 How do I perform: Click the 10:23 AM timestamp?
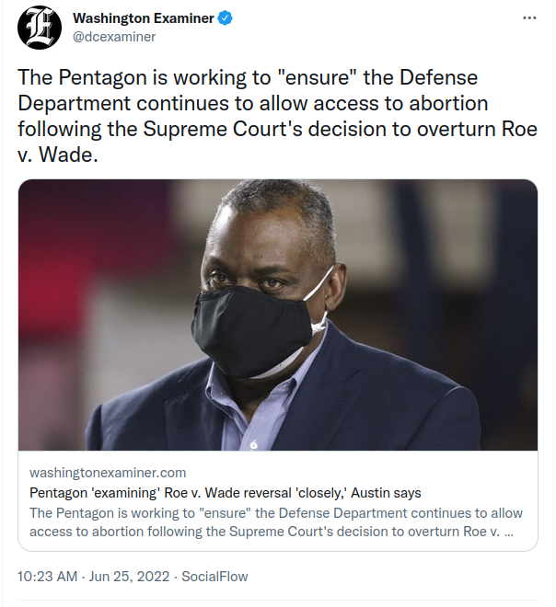coord(47,577)
